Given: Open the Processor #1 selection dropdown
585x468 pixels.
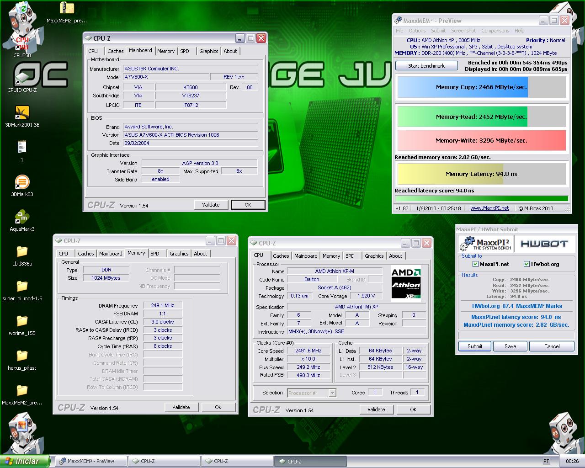Looking at the screenshot, I should coord(332,393).
